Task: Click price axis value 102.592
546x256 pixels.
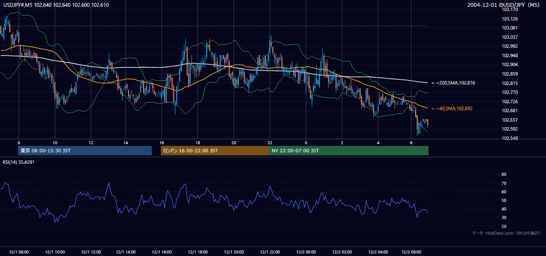Action: tap(510, 129)
